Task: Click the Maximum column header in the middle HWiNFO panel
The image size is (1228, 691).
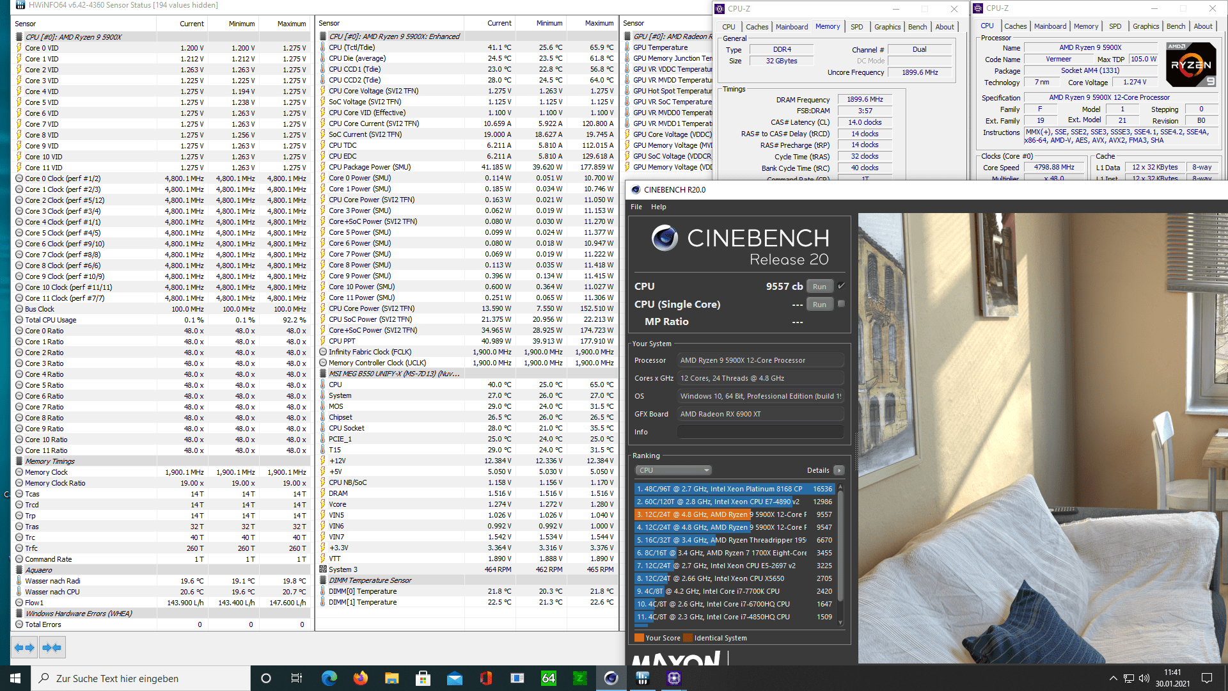Action: point(599,23)
